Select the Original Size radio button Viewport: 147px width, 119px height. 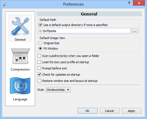click(x=40, y=43)
